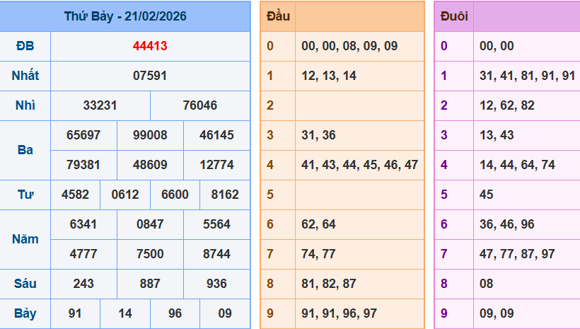The image size is (580, 329).
Task: Click second prize number 76046
Action: (200, 105)
